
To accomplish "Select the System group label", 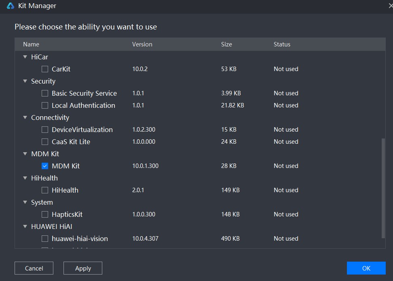I will coord(42,202).
